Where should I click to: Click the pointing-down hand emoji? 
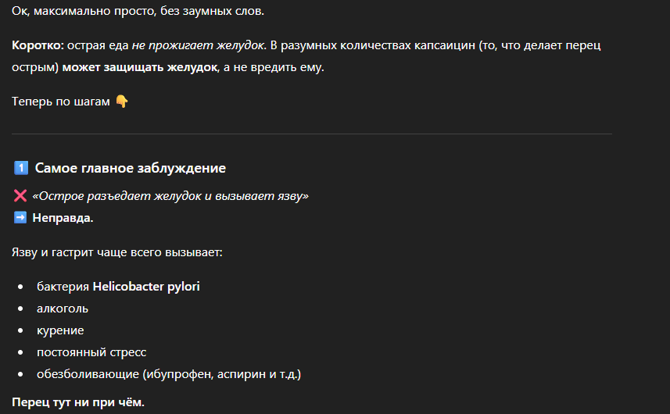pos(122,102)
